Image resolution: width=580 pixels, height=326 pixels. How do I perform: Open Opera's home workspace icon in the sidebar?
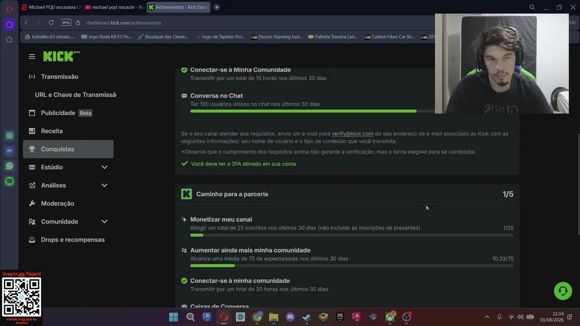click(9, 24)
